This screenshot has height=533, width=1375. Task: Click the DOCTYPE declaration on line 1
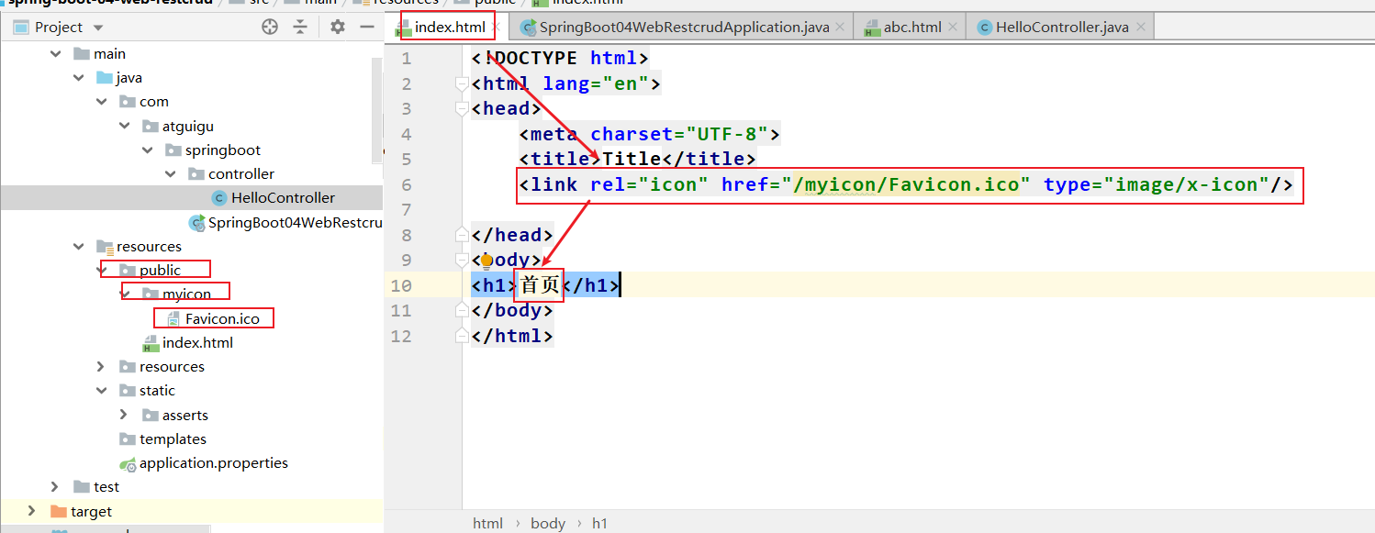click(560, 59)
